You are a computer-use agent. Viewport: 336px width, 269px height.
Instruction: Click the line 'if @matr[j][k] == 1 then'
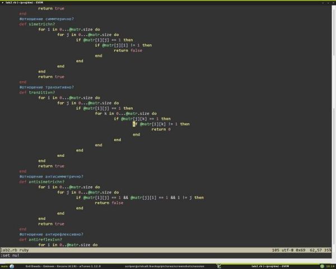[x=142, y=119]
